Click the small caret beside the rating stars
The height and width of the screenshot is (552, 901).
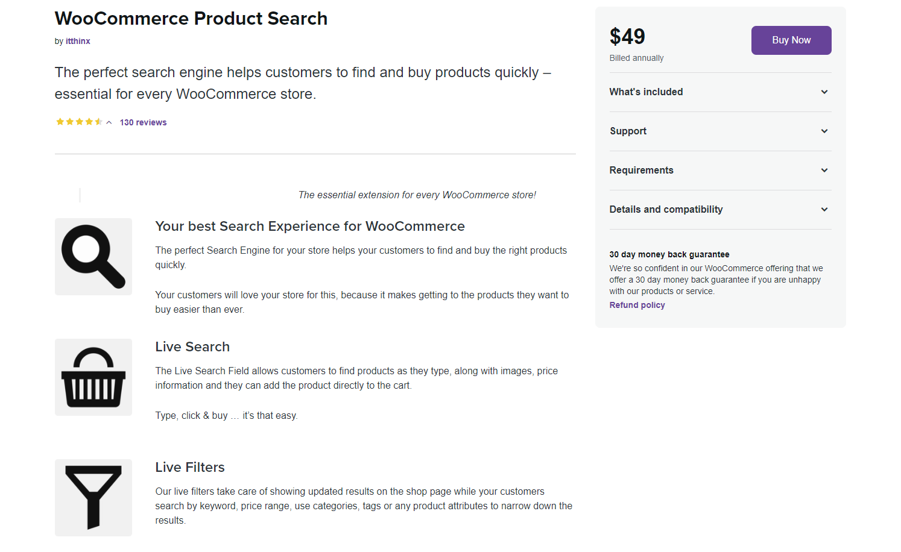click(x=109, y=123)
